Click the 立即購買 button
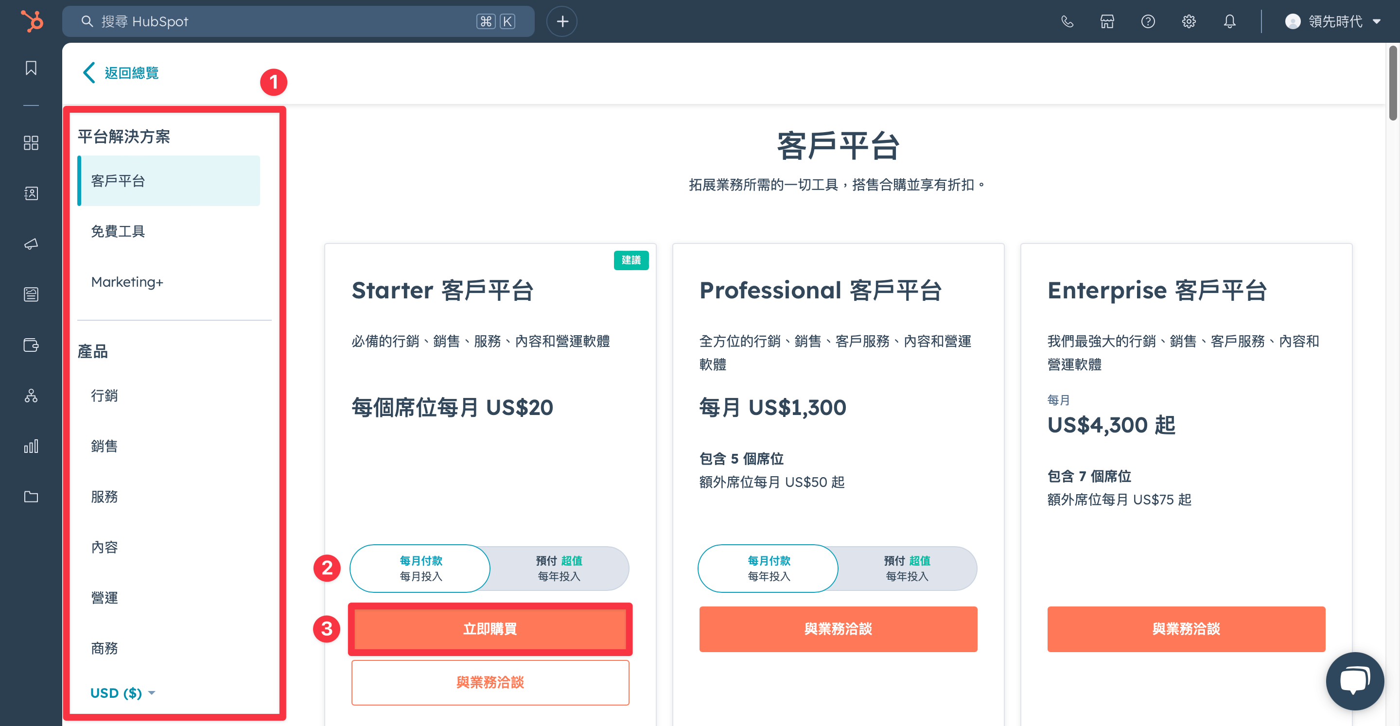 (490, 629)
